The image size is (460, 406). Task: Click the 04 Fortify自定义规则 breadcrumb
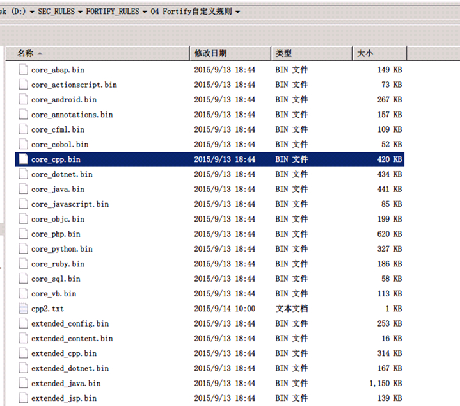(191, 12)
